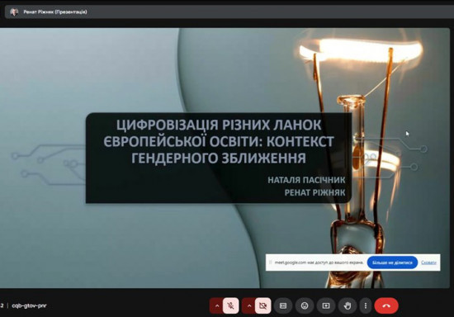Screen dimensions: 454x317
Task: Click the blue stop sharing button
Action: point(392,263)
